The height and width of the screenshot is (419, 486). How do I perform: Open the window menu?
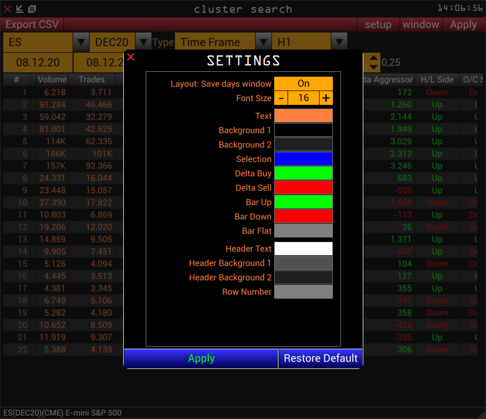pos(421,24)
